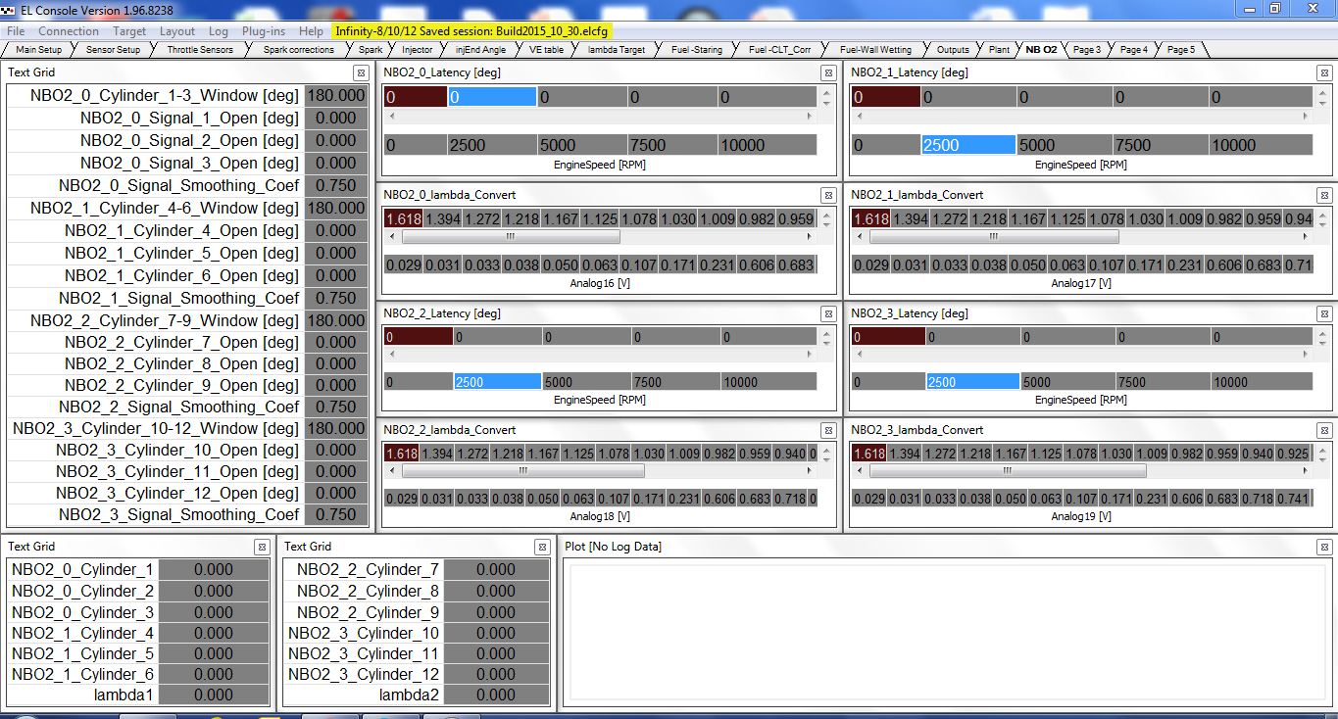Viewport: 1338px width, 719px height.
Task: Switch to the VE table tab
Action: [x=546, y=49]
